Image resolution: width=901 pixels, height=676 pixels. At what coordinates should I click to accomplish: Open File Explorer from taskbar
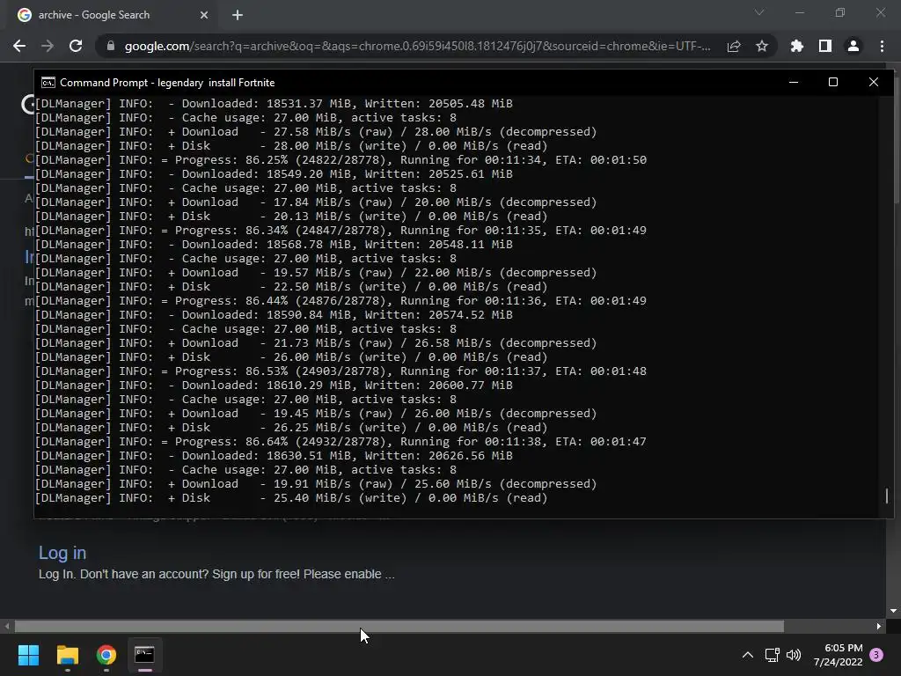click(x=67, y=655)
